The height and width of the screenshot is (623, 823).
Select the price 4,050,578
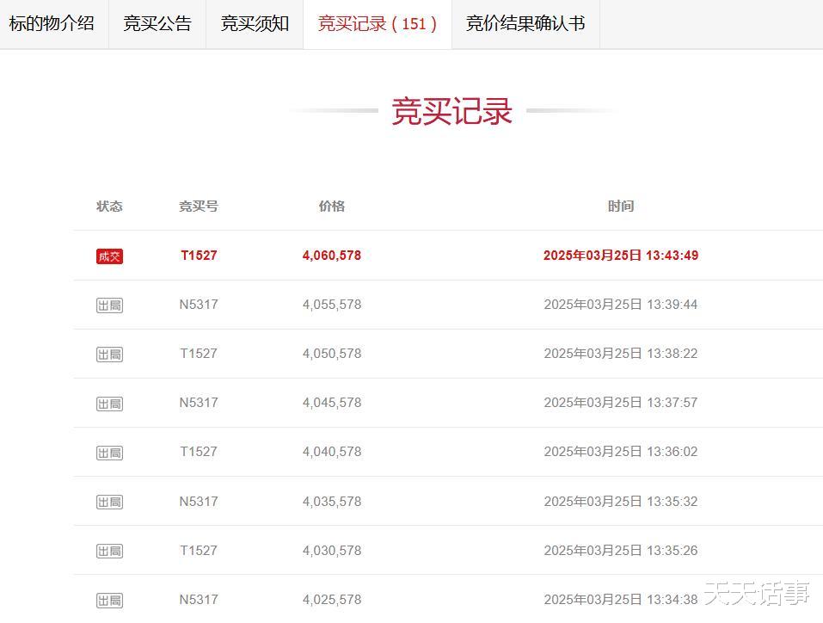click(332, 354)
